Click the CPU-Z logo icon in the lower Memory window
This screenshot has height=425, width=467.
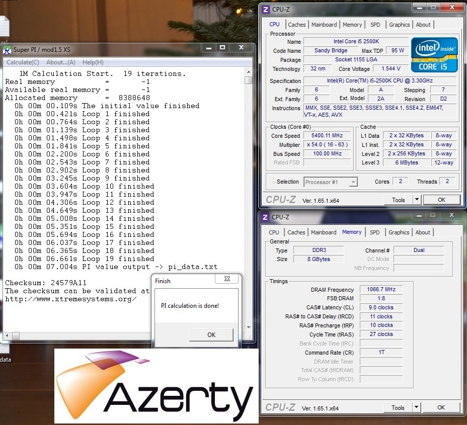[x=265, y=217]
